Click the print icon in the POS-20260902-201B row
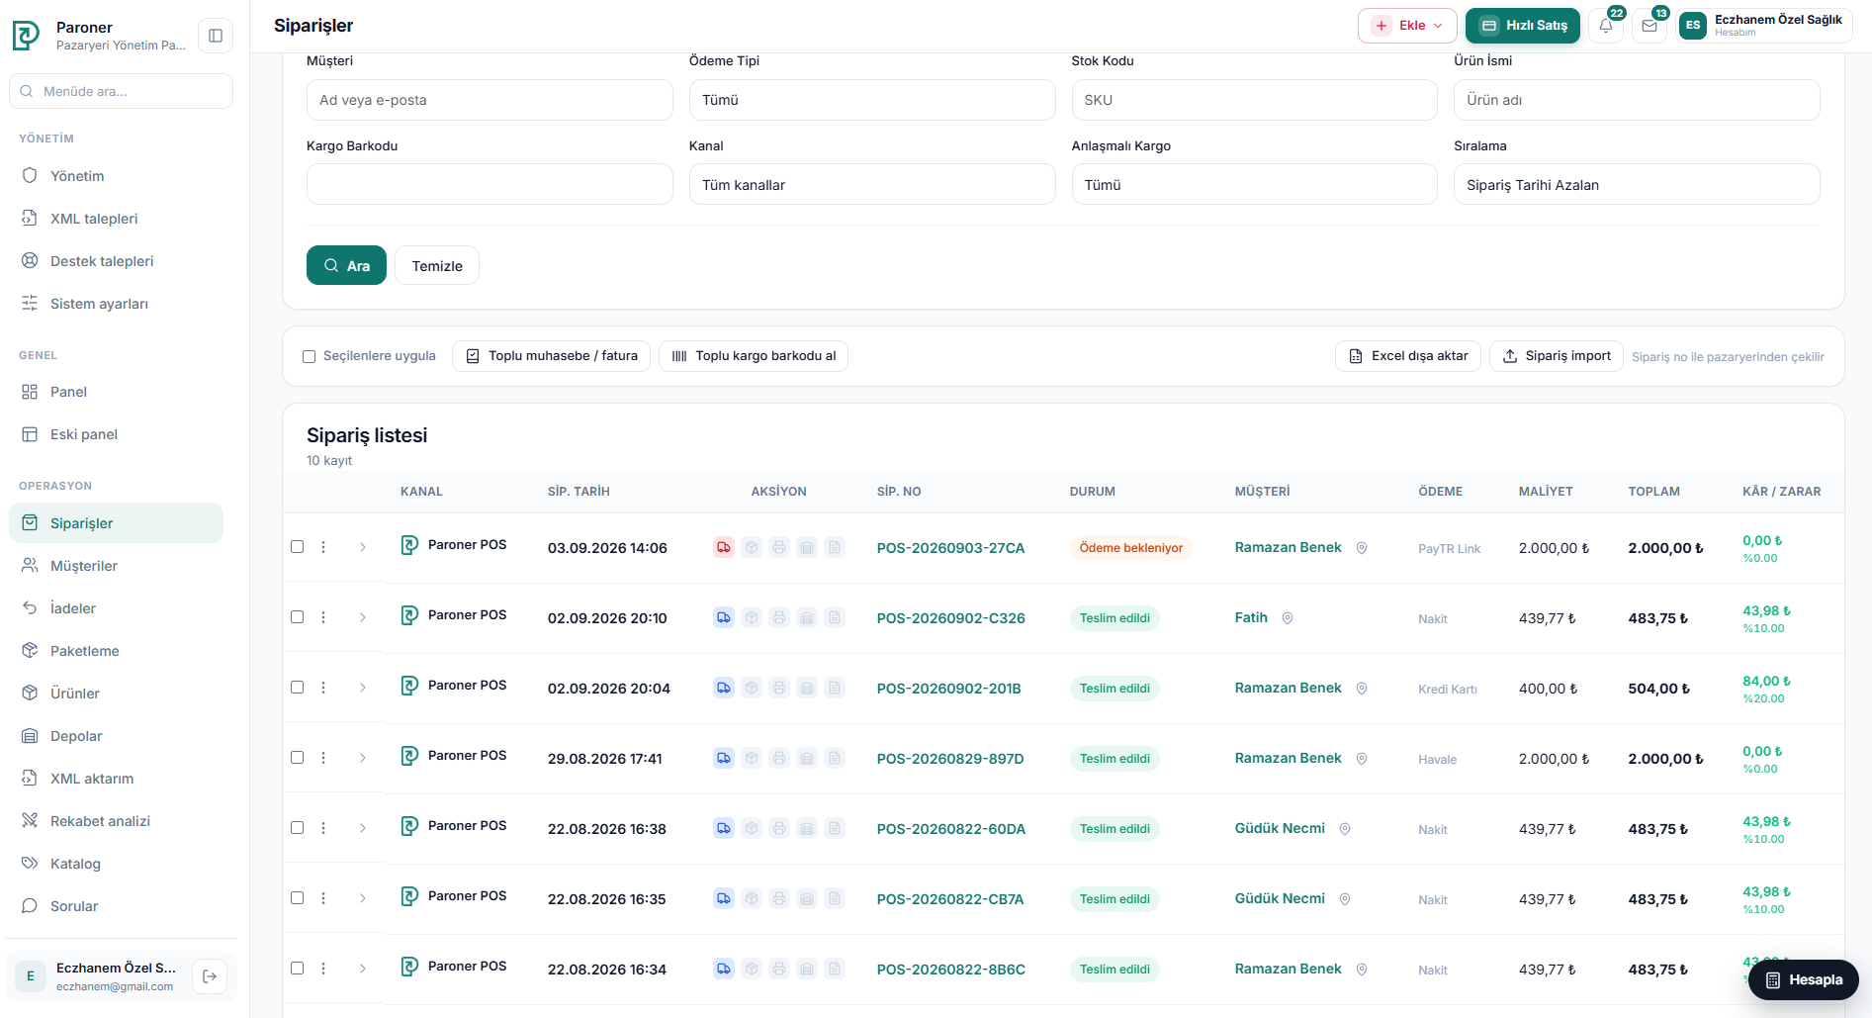The width and height of the screenshot is (1872, 1018). (779, 688)
